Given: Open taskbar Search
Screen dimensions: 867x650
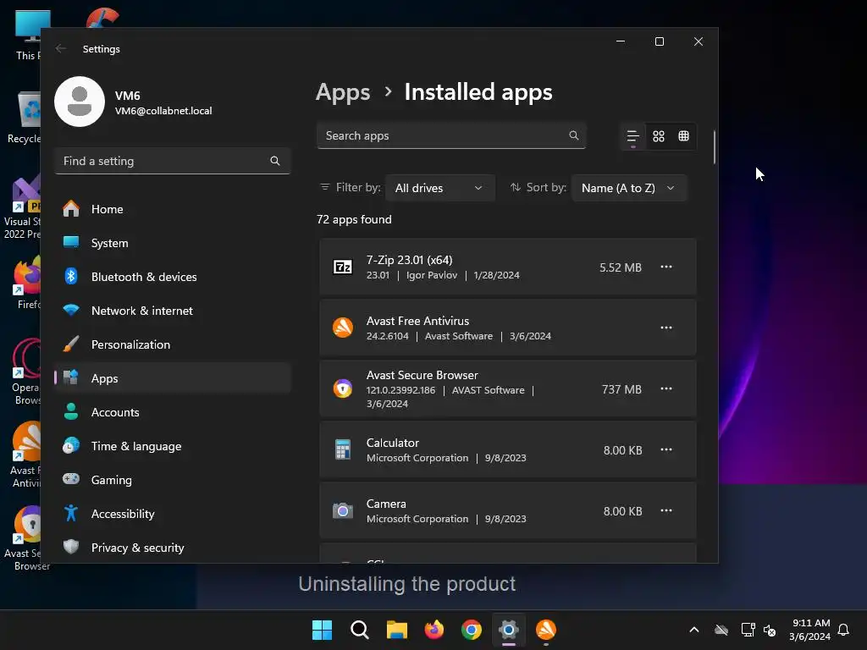Looking at the screenshot, I should coord(359,630).
